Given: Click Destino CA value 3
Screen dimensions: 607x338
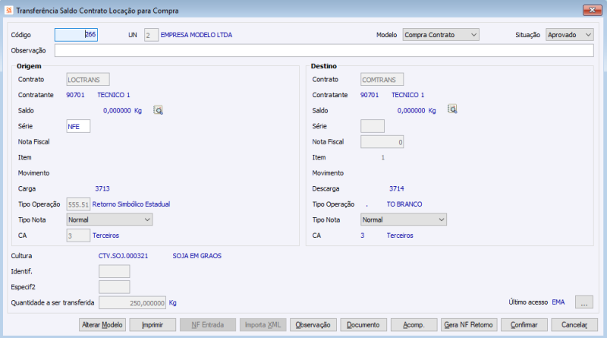Looking at the screenshot, I should pos(363,235).
